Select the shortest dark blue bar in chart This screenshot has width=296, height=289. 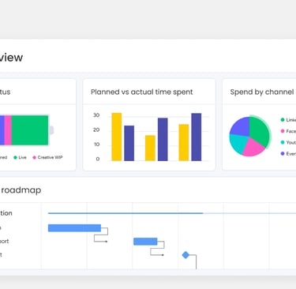[129, 143]
